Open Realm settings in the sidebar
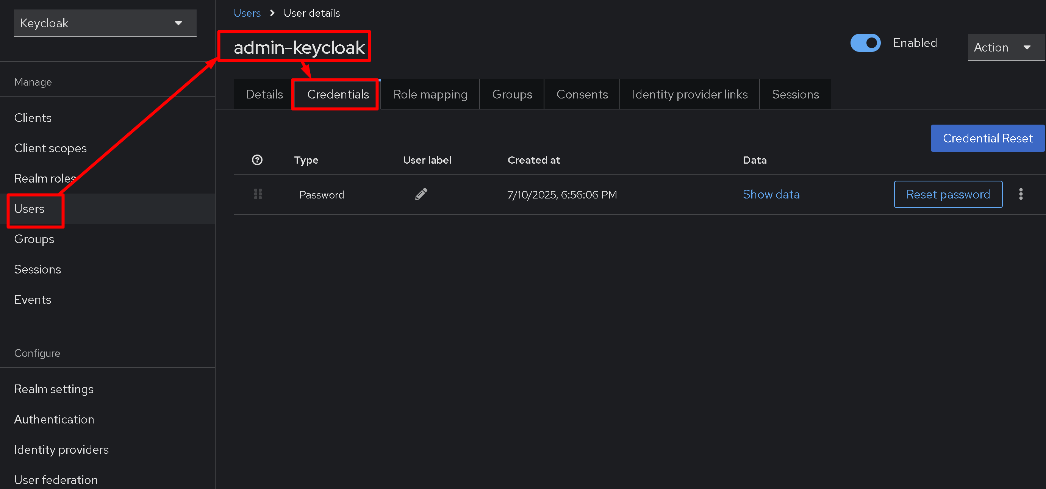The width and height of the screenshot is (1046, 489). (x=107, y=389)
